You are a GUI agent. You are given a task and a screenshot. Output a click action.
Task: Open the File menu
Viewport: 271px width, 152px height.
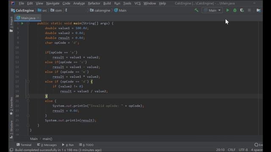tap(22, 3)
